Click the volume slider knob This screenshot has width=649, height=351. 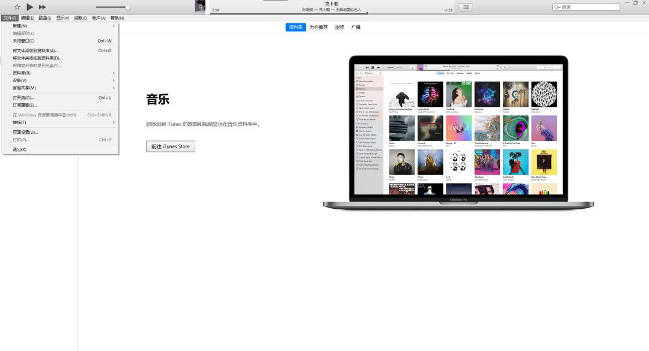pyautogui.click(x=127, y=7)
